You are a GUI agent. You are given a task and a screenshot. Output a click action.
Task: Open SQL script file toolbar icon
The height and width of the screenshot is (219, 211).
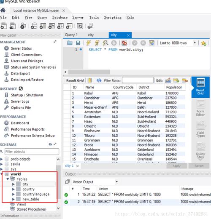point(13,26)
